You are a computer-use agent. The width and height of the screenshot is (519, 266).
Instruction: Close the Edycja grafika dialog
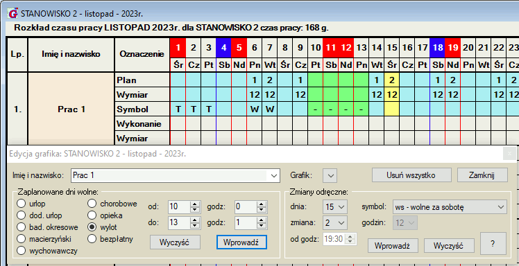pos(509,154)
